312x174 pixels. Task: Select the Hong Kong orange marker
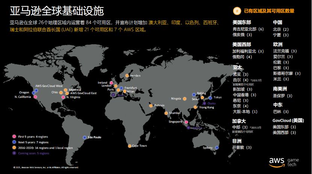click(195, 107)
